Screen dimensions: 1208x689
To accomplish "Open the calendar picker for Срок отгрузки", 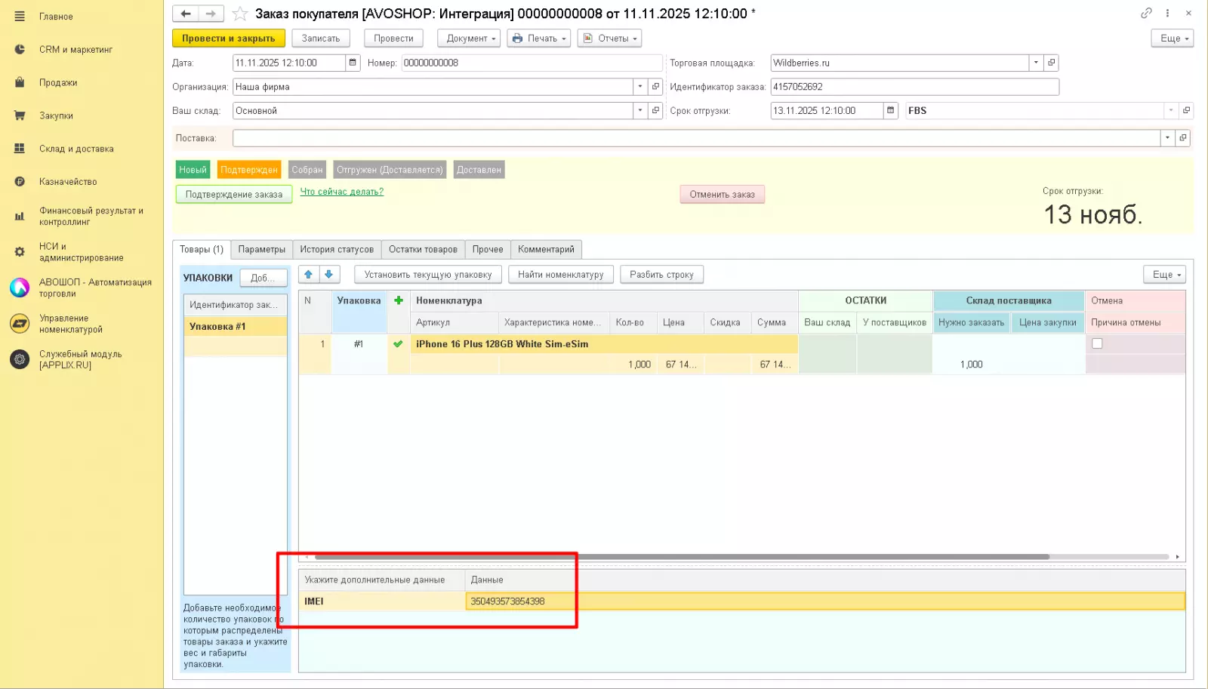I will 890,110.
